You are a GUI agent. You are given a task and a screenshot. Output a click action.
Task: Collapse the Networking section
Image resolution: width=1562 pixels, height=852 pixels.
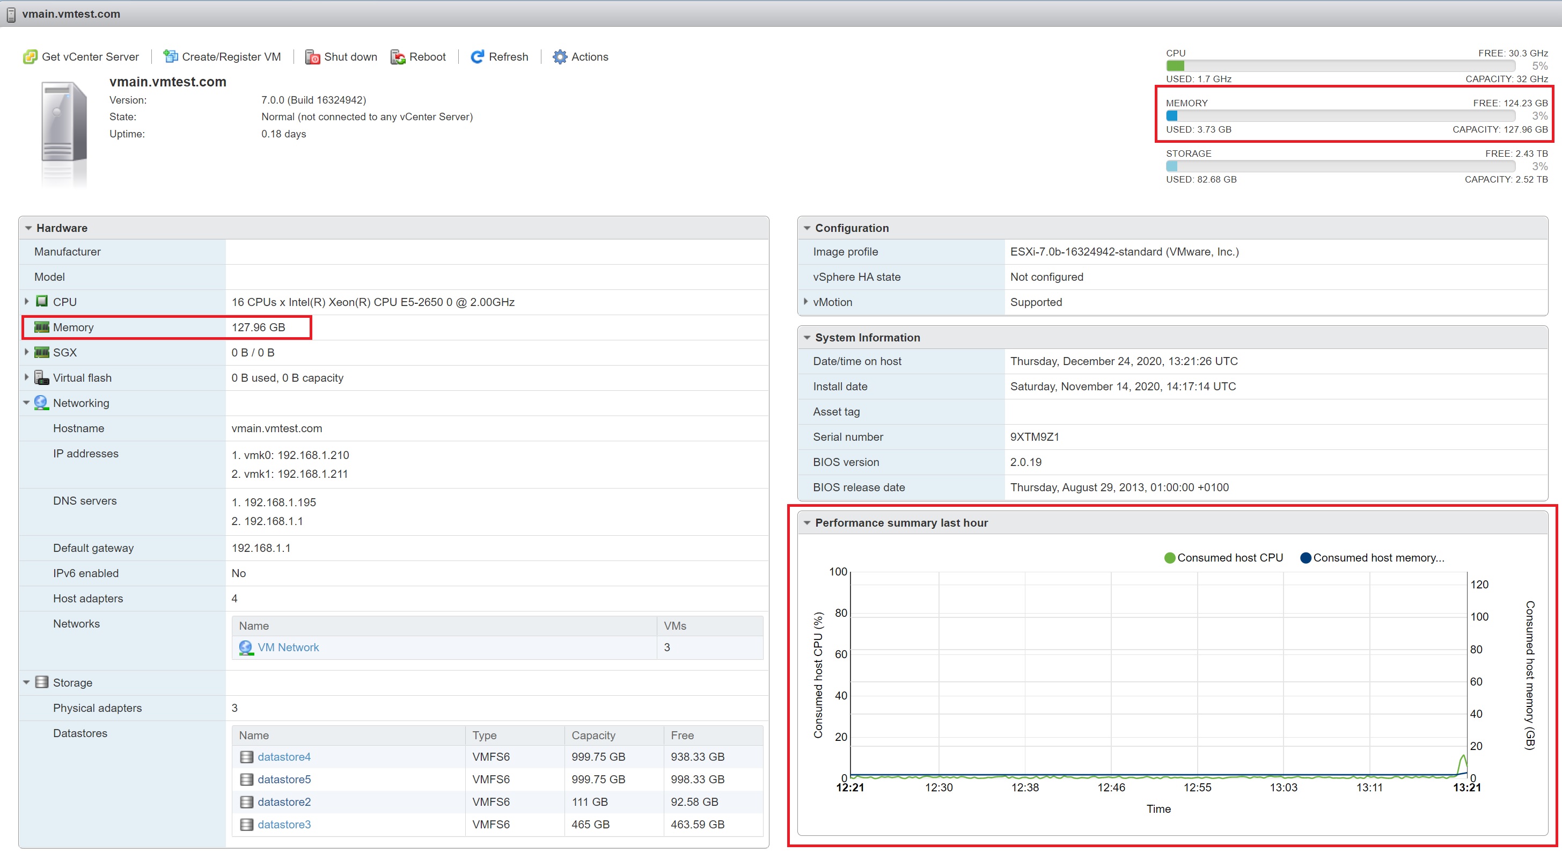[27, 403]
